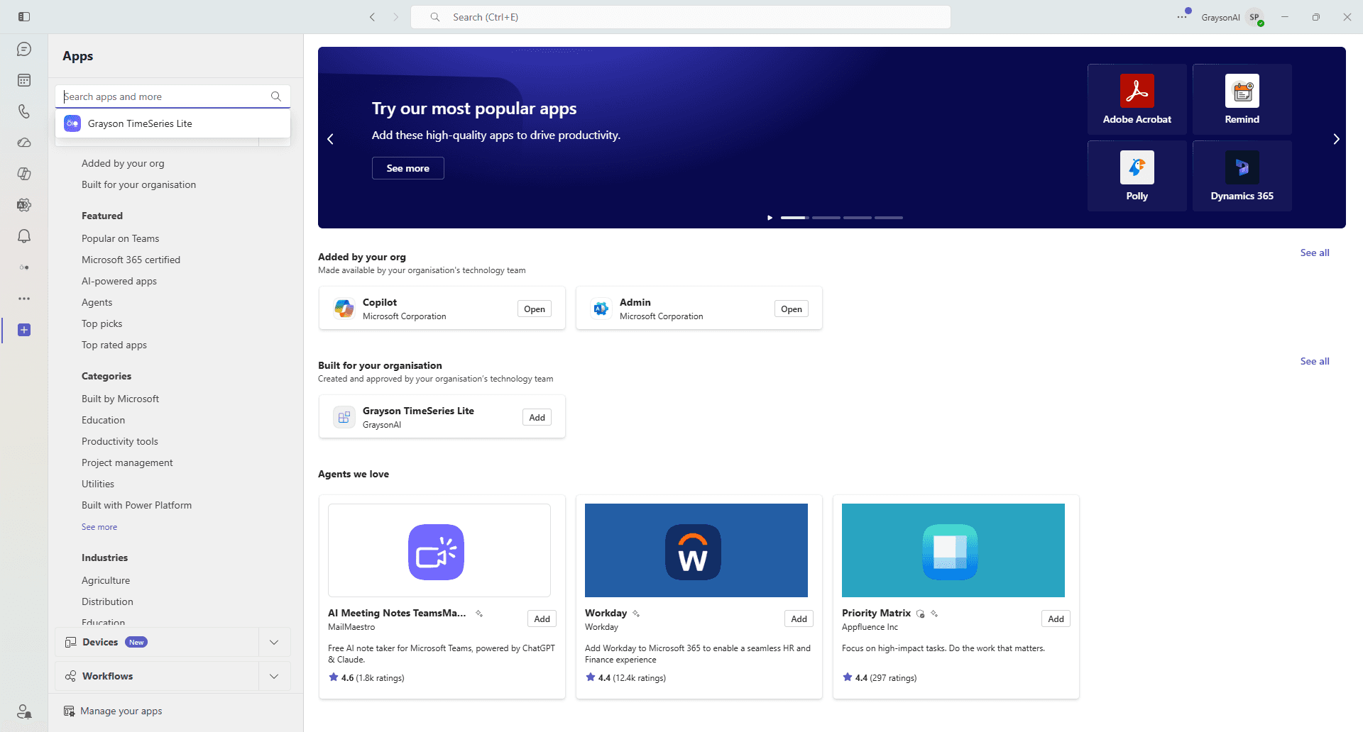Jump to the last banner slide indicator

pos(889,218)
